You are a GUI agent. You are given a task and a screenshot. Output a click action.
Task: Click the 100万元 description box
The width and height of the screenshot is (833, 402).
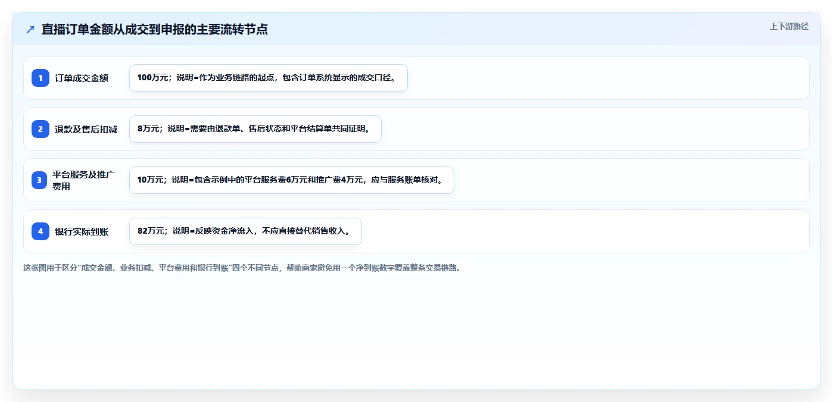coord(269,78)
